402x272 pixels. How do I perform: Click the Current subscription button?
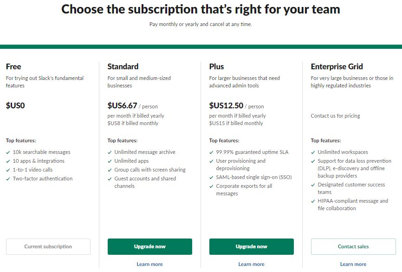click(x=48, y=246)
